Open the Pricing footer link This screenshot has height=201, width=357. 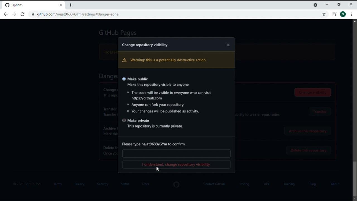[x=244, y=184]
